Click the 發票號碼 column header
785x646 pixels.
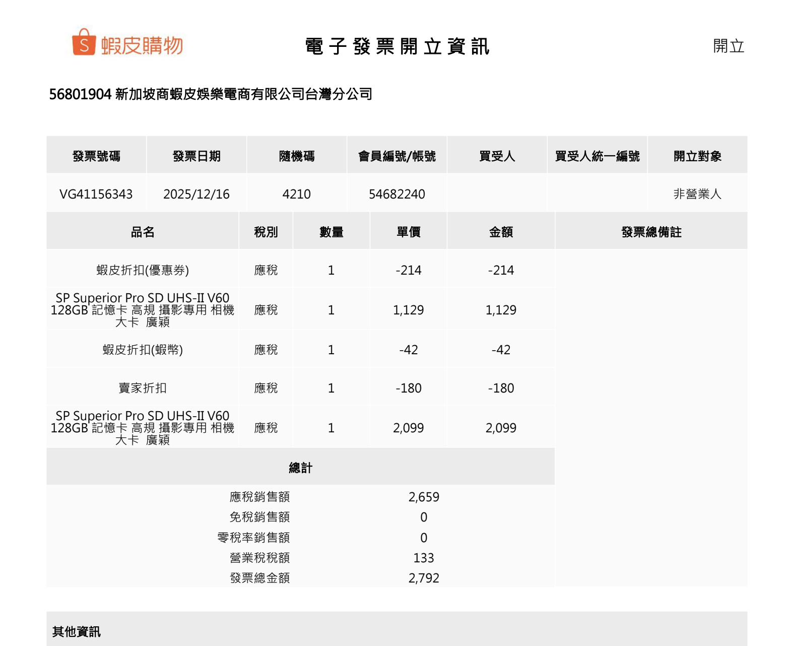coord(96,156)
